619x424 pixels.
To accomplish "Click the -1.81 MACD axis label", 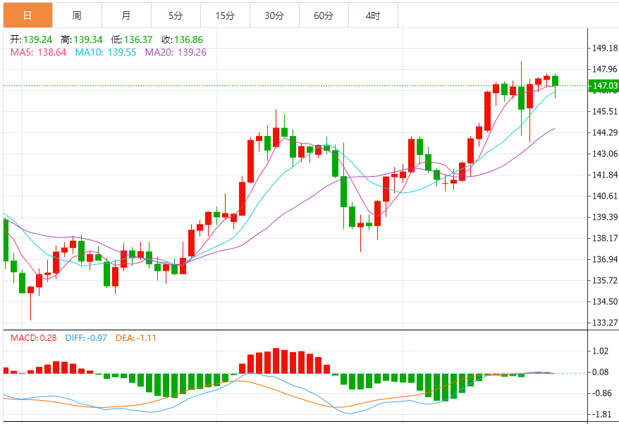I will click(602, 415).
